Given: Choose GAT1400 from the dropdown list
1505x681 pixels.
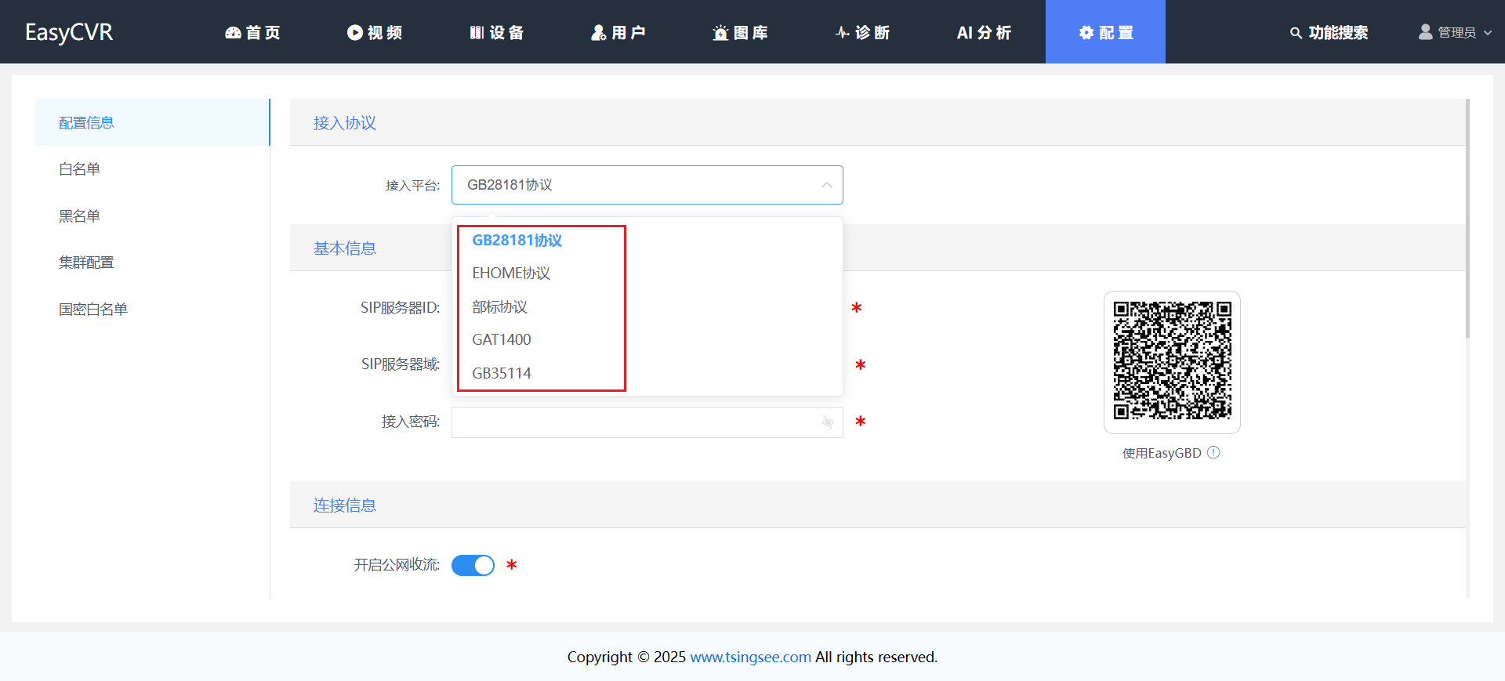Looking at the screenshot, I should (647, 339).
